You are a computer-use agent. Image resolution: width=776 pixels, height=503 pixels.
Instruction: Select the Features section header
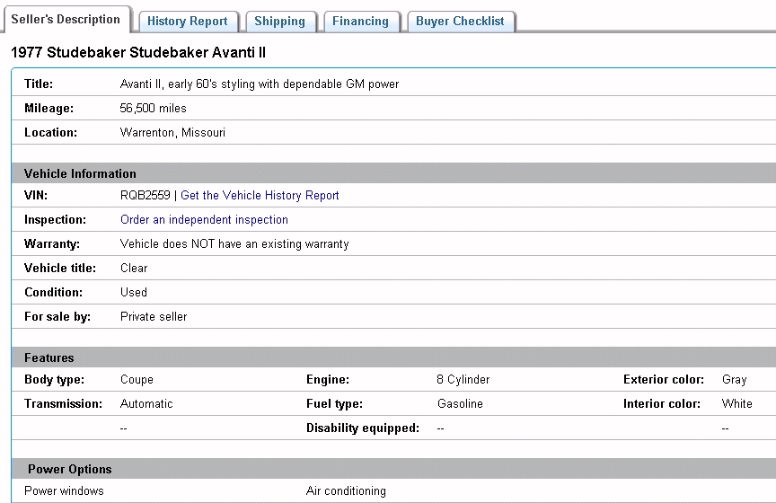click(49, 357)
